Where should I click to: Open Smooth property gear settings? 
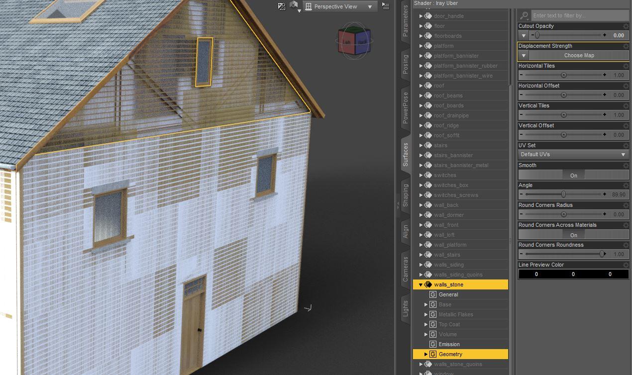click(x=626, y=166)
